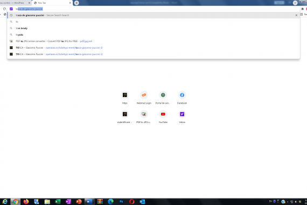Screen dimensions: 307x205
Task: Expand the tab search dropdown arrow
Action: tap(295, 3)
